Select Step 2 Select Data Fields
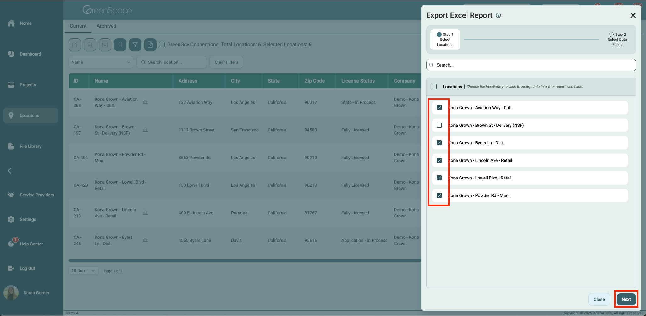Viewport: 646px width, 316px height. click(x=617, y=40)
